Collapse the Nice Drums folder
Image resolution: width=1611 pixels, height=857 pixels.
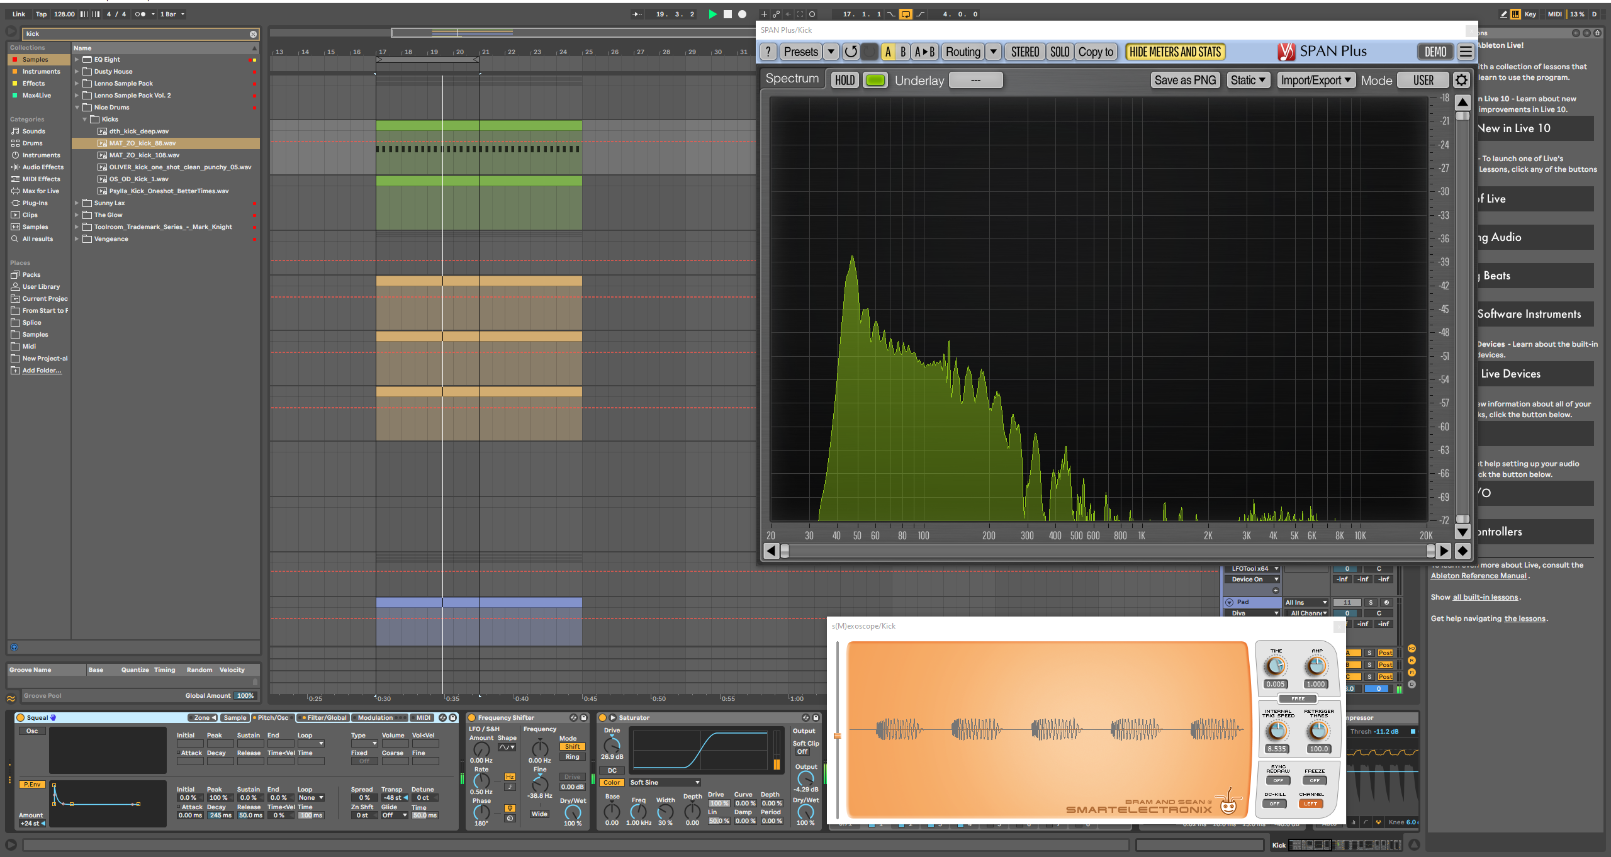(77, 108)
